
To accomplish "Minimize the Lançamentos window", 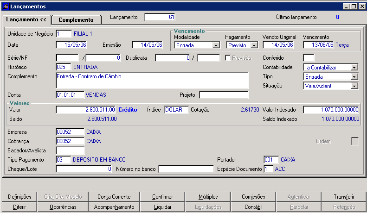I will 347,6.
